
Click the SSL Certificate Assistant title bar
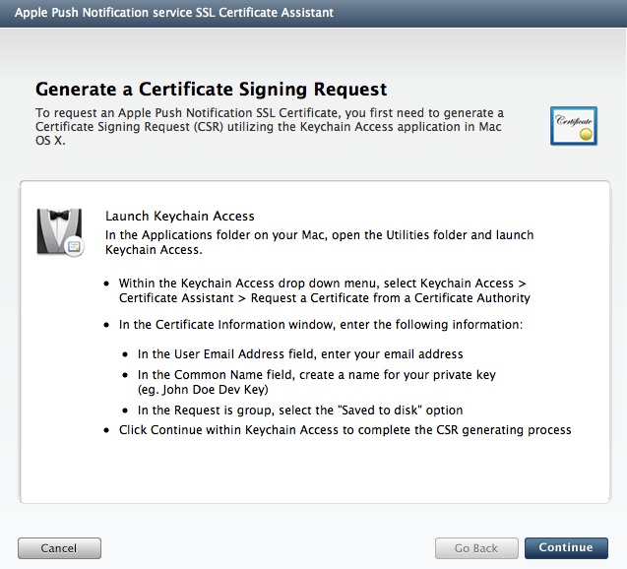[x=174, y=13]
